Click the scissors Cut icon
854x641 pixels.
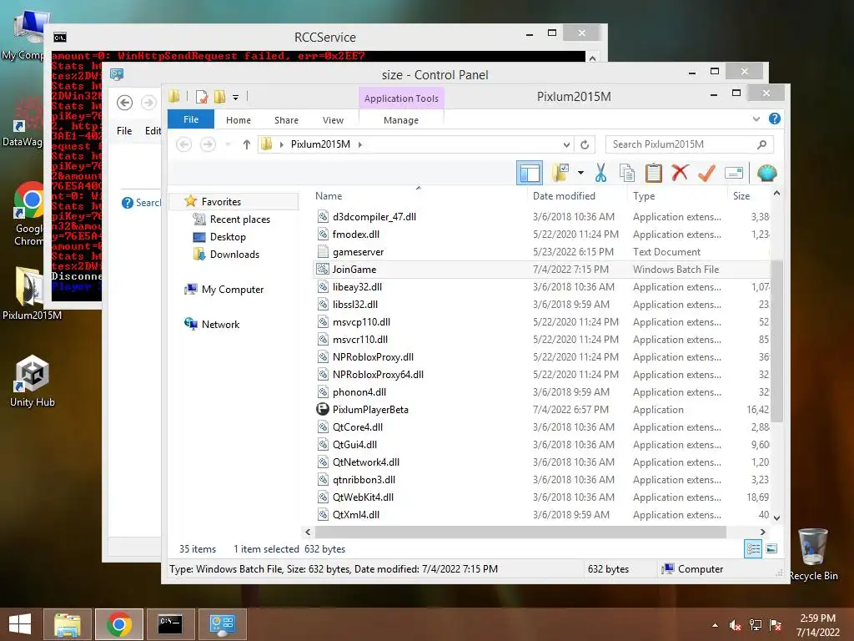[600, 174]
